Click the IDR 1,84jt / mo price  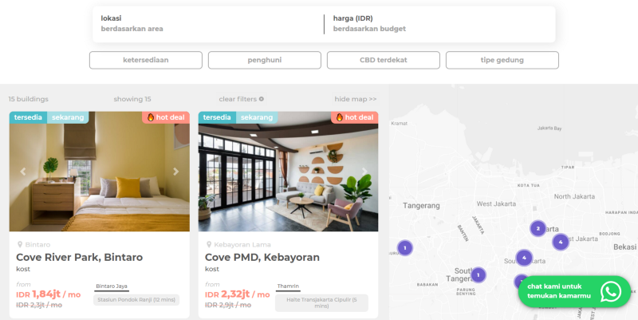click(x=49, y=294)
